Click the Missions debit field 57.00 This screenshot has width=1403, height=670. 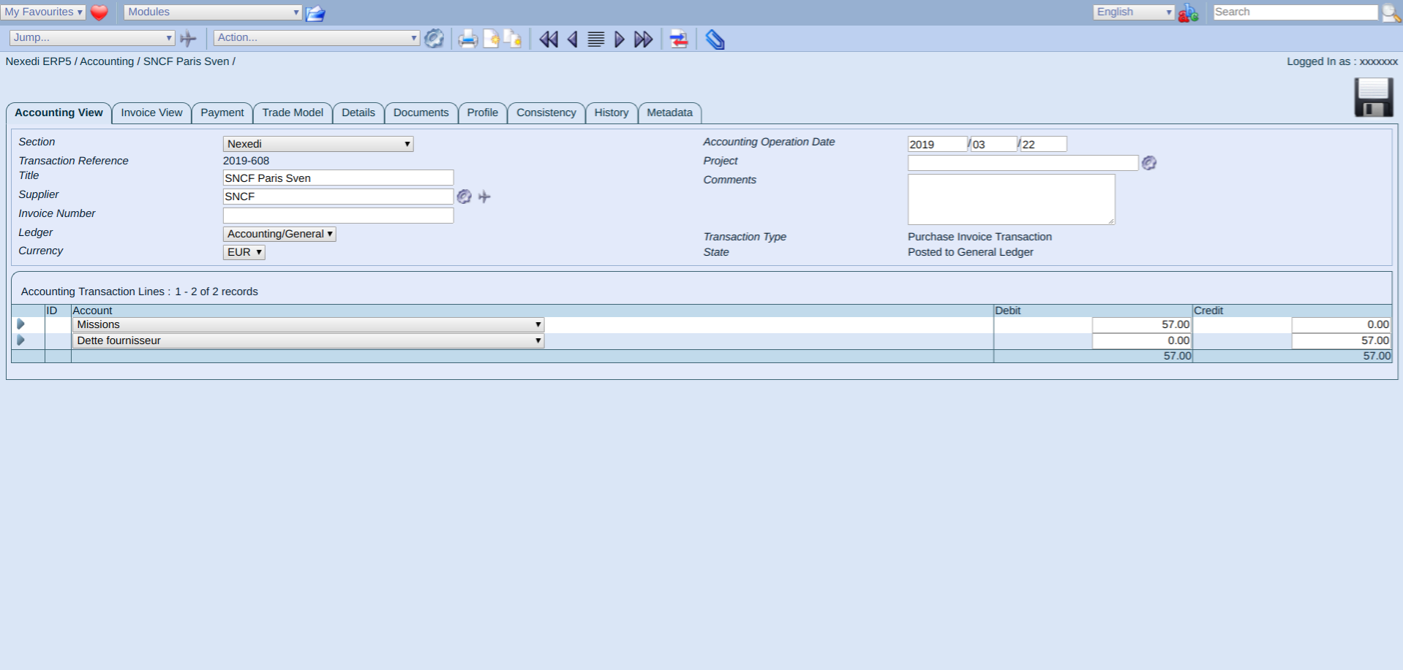pos(1142,324)
